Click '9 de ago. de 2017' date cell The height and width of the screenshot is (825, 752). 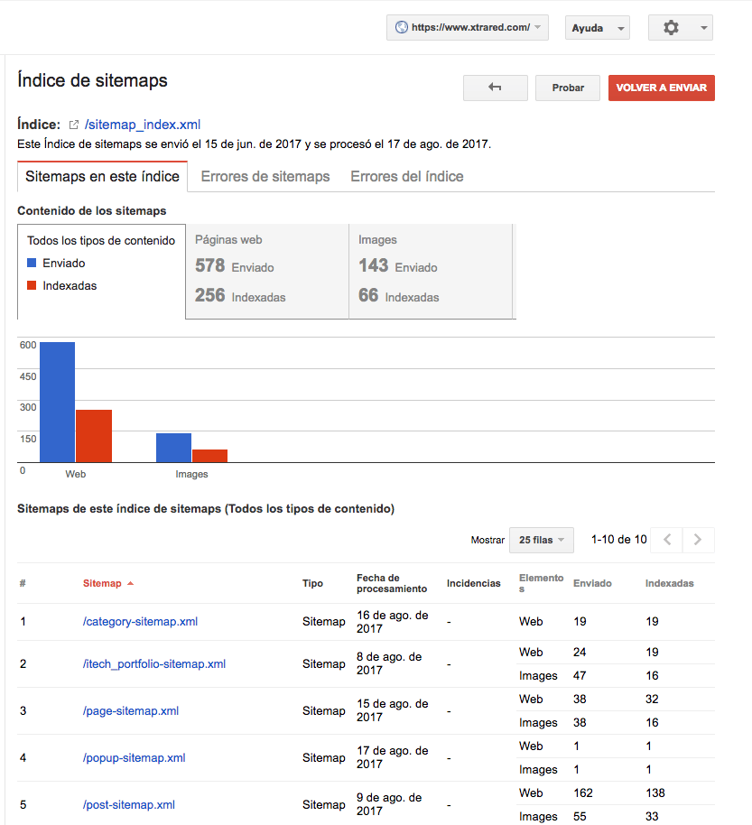coord(389,804)
